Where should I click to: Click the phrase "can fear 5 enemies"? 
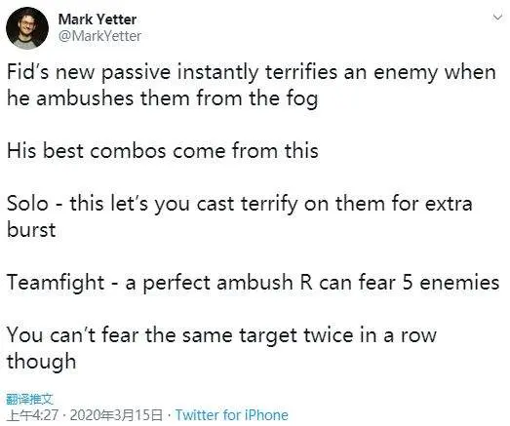click(409, 283)
